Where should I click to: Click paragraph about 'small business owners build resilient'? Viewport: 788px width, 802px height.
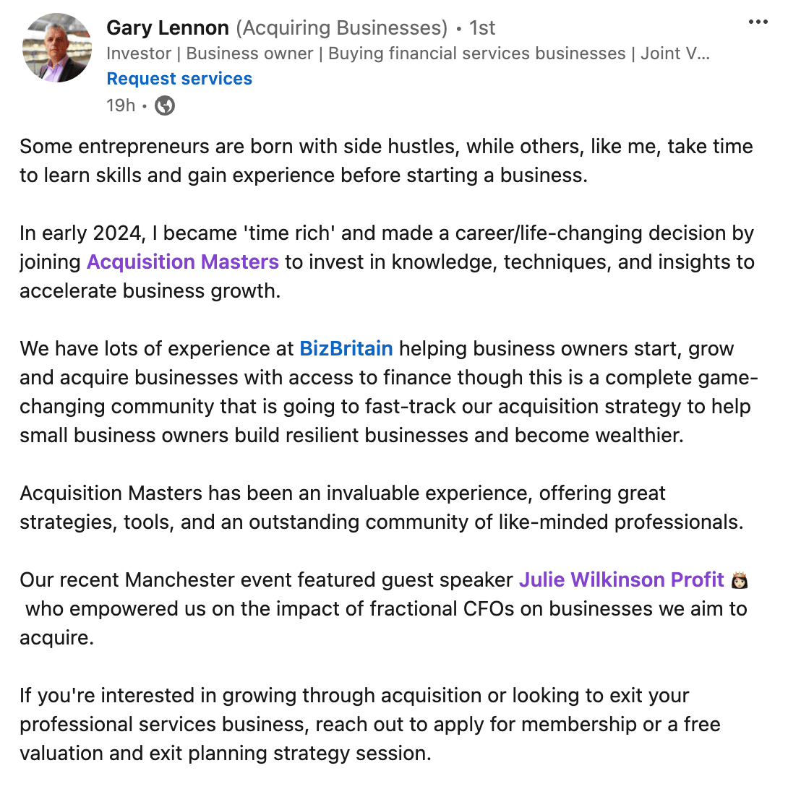[x=389, y=392]
